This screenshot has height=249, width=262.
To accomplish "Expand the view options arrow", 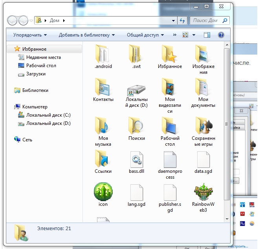I will 194,35.
